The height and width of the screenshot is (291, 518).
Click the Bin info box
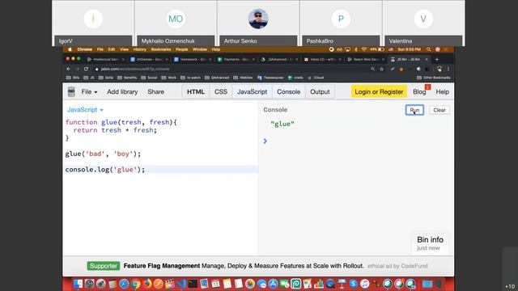pyautogui.click(x=430, y=243)
